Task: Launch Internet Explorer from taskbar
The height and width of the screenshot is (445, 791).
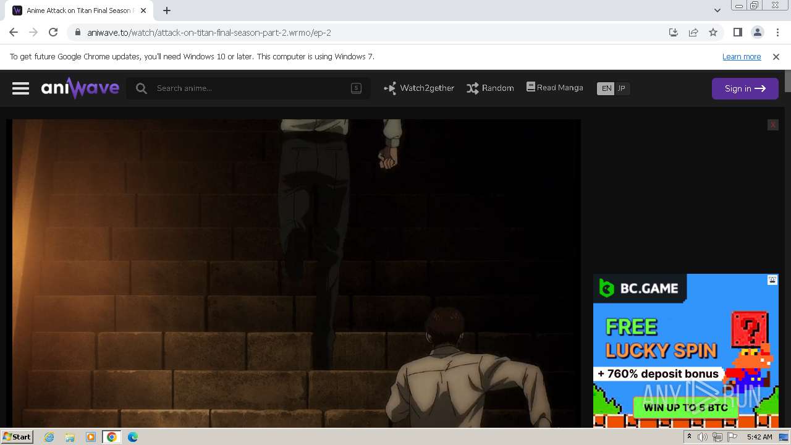Action: [49, 437]
